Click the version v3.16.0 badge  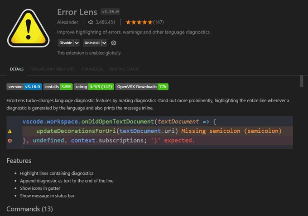coord(24,87)
